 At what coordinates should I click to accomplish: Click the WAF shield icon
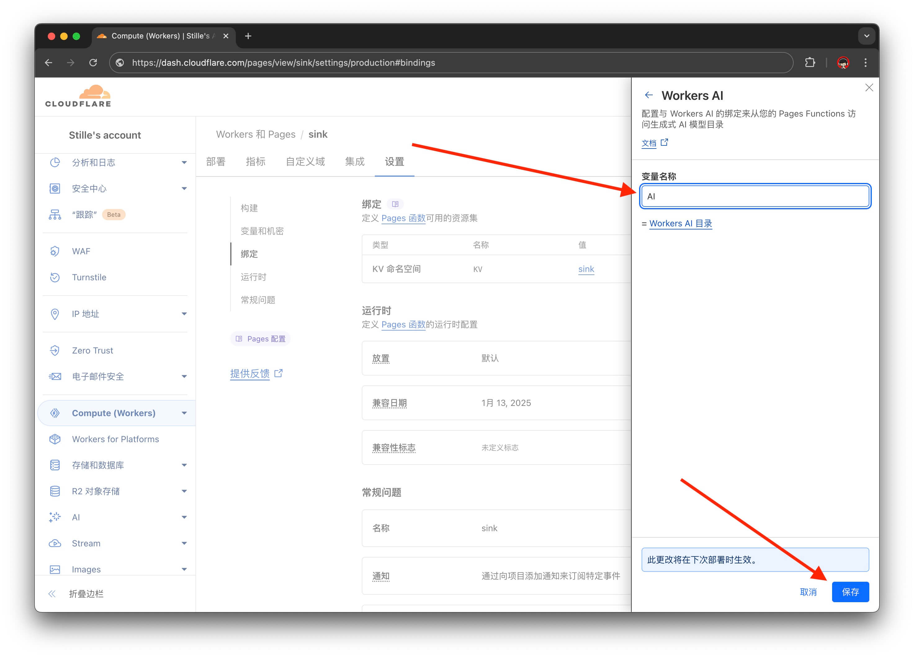pos(55,251)
